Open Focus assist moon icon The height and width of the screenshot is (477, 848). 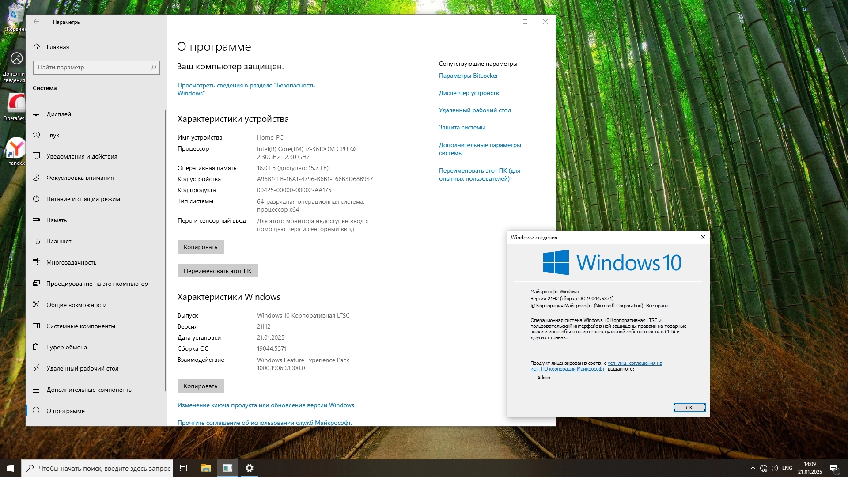tap(36, 178)
